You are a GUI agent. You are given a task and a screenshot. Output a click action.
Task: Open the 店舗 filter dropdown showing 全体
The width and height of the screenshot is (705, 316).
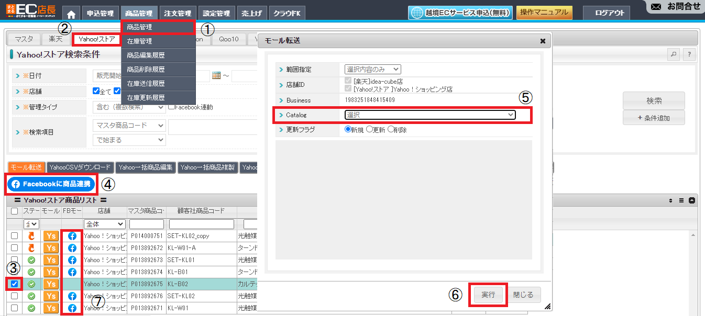(104, 224)
